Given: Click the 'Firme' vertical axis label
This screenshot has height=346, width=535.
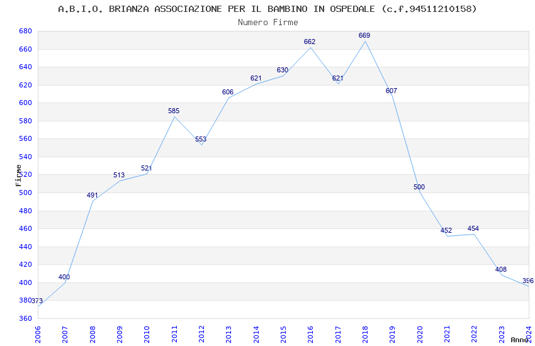Looking at the screenshot, I should click(18, 176).
